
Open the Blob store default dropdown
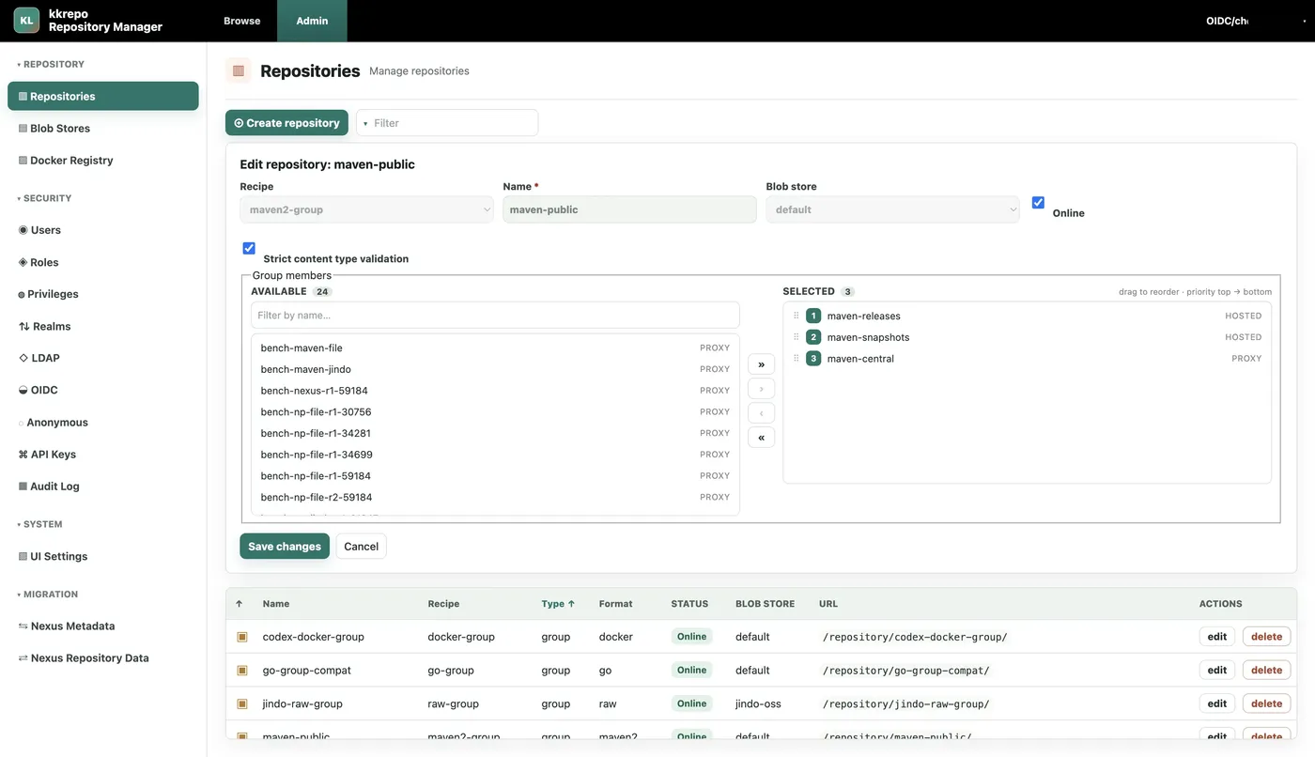(892, 209)
